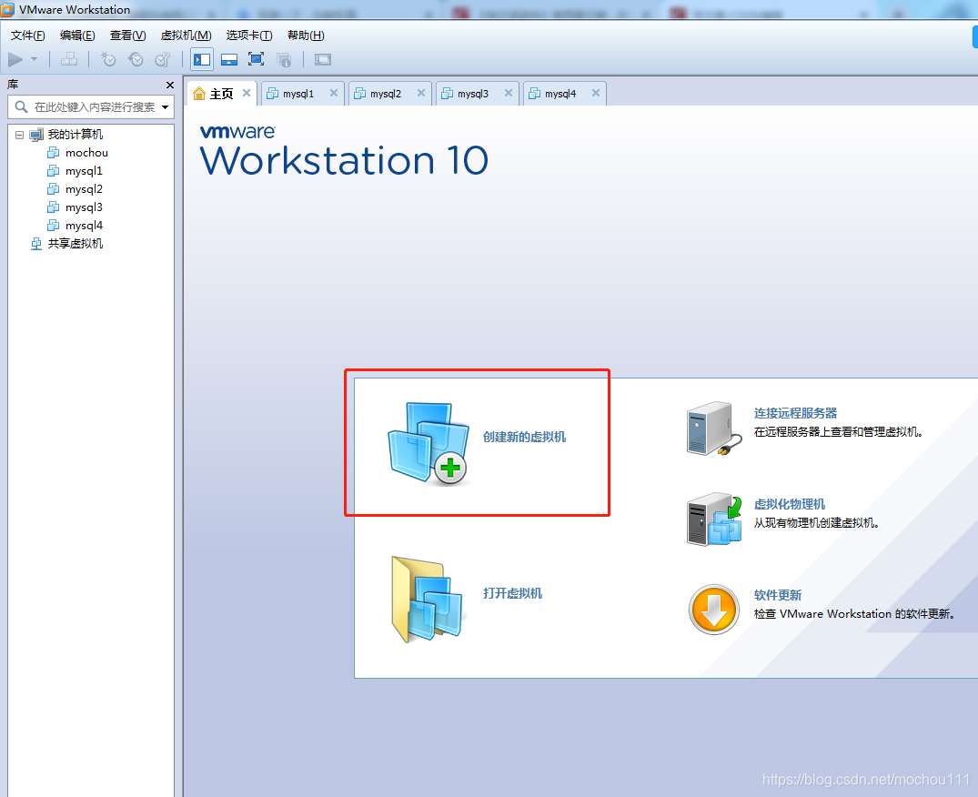This screenshot has width=978, height=797.
Task: Close the mysql3 tab
Action: click(509, 93)
